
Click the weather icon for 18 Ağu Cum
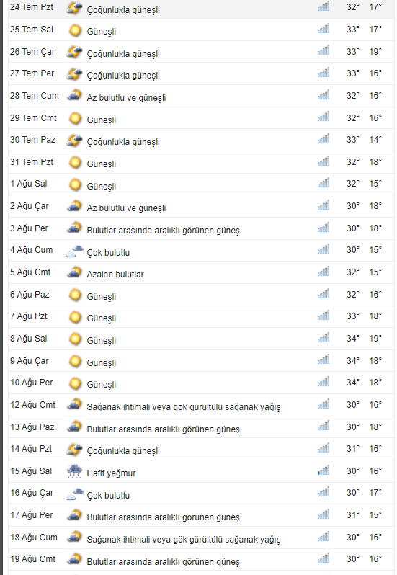[74, 538]
